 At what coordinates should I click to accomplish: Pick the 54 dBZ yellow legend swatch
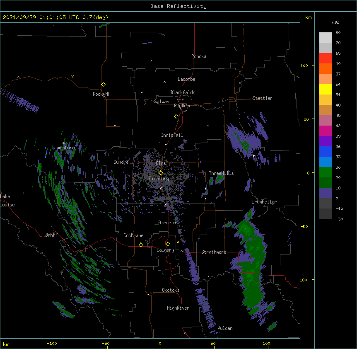coord(326,89)
